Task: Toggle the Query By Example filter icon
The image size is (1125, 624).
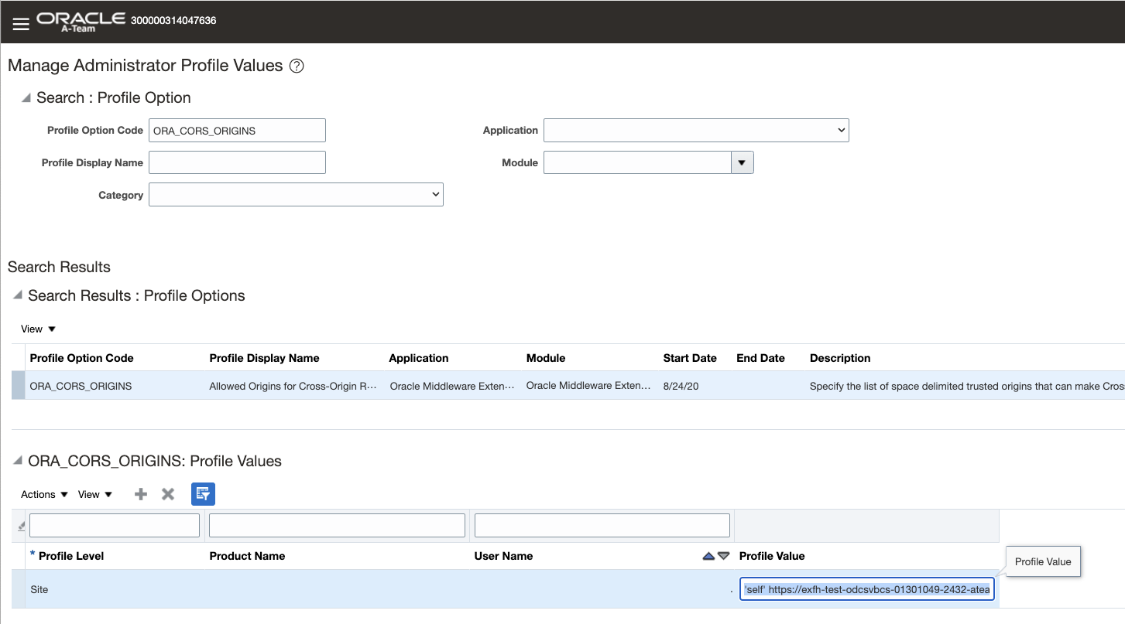Action: pyautogui.click(x=203, y=494)
